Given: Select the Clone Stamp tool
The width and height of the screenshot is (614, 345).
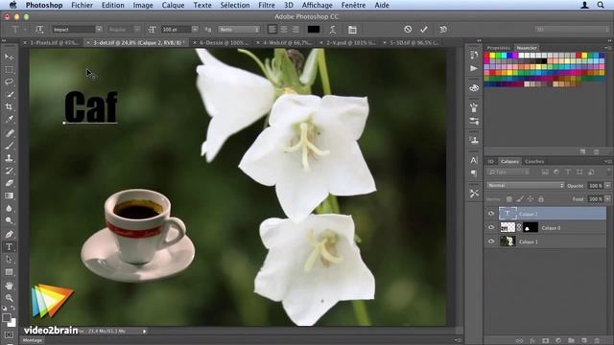Looking at the screenshot, I should point(9,158).
